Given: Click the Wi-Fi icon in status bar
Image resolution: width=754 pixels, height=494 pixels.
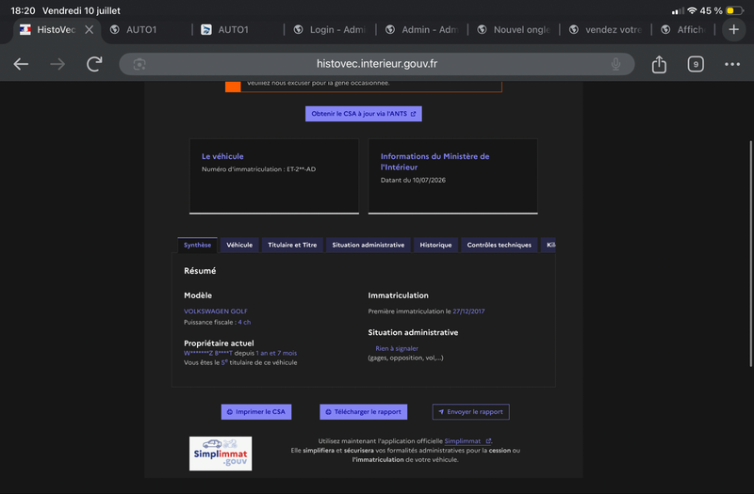Looking at the screenshot, I should (692, 10).
